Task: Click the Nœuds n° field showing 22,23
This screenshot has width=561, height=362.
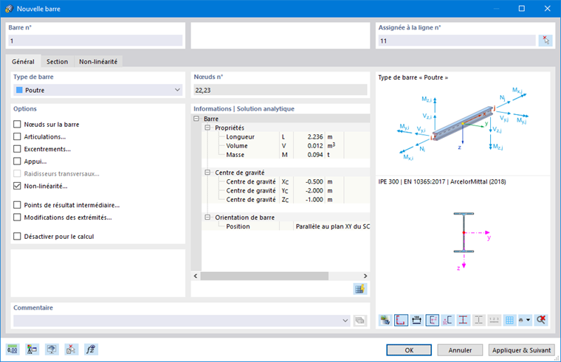Action: pos(280,90)
